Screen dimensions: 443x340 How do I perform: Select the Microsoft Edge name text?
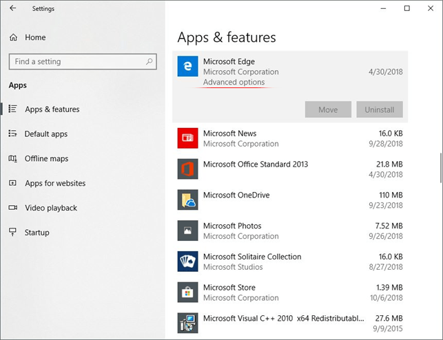(229, 61)
